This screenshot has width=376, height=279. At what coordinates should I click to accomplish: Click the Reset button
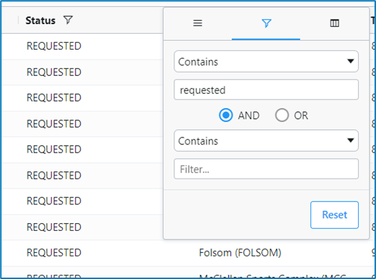tap(335, 215)
